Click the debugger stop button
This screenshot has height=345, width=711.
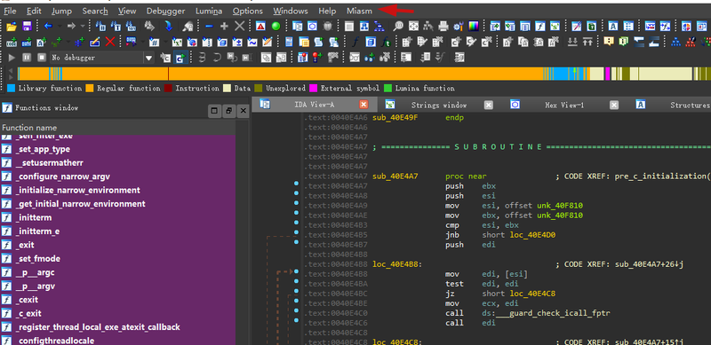[x=42, y=58]
